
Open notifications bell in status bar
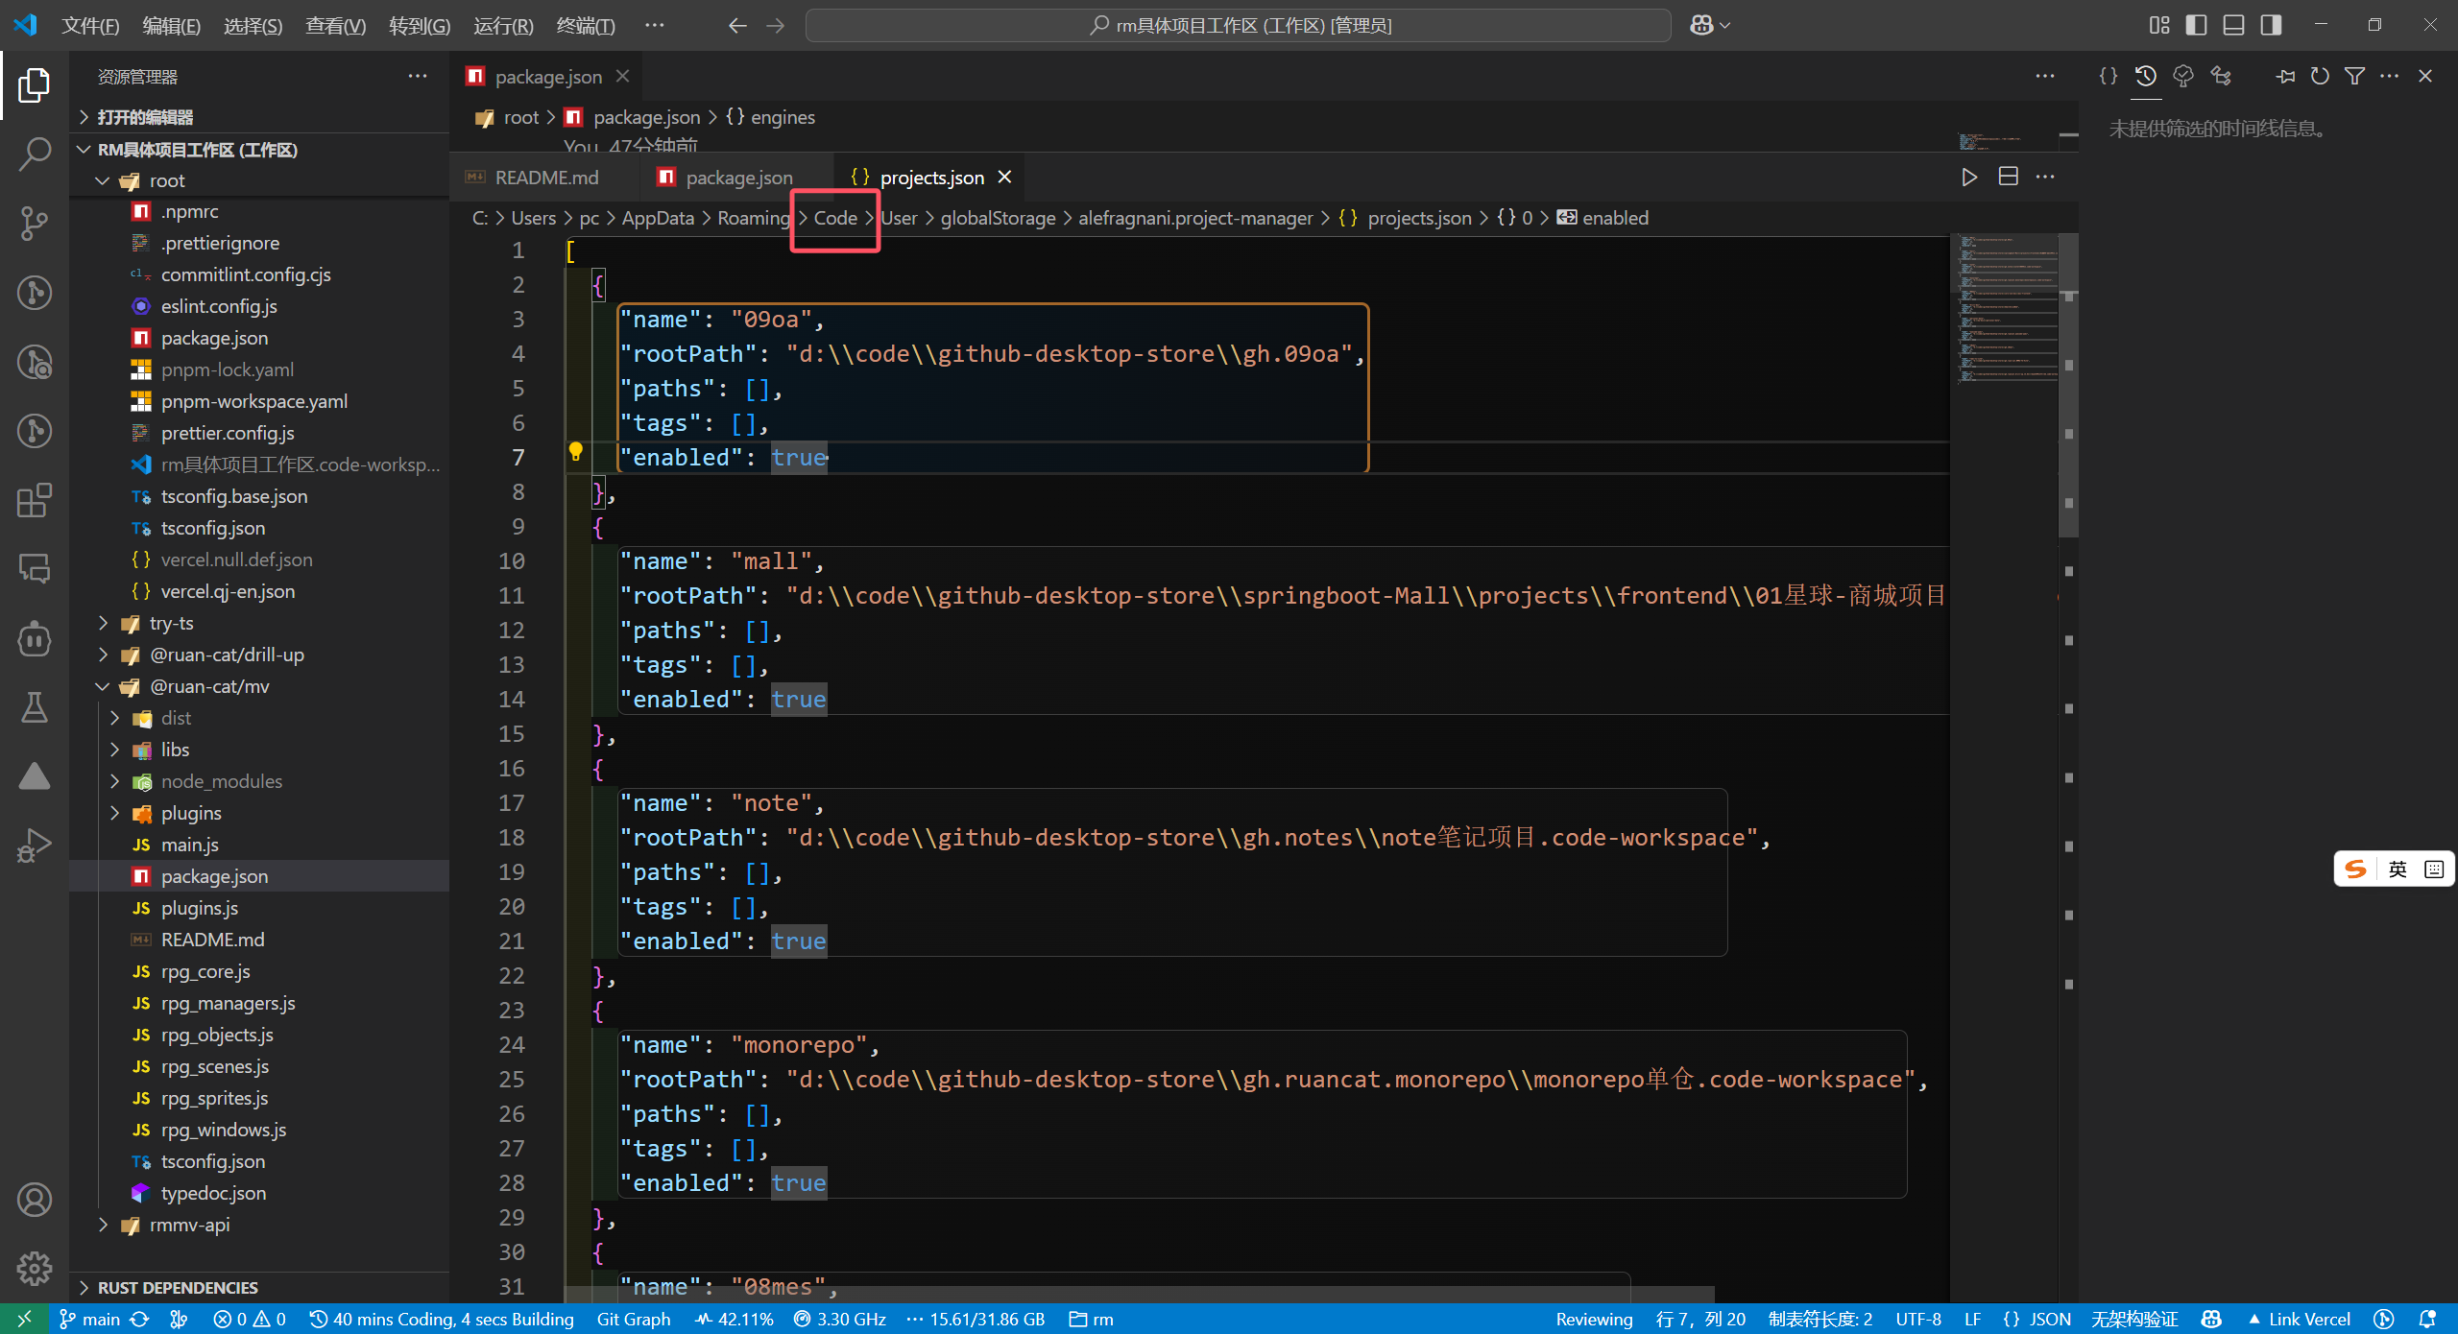point(2427,1319)
